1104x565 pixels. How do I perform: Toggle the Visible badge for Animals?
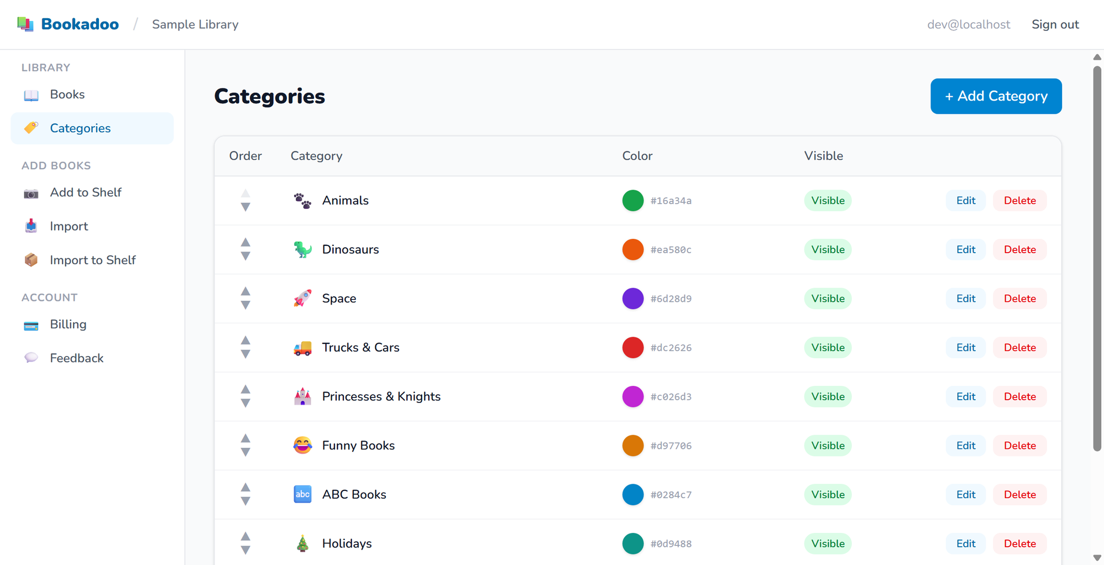pos(828,201)
